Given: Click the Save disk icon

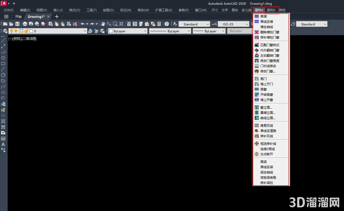Looking at the screenshot, I should click(17, 24).
